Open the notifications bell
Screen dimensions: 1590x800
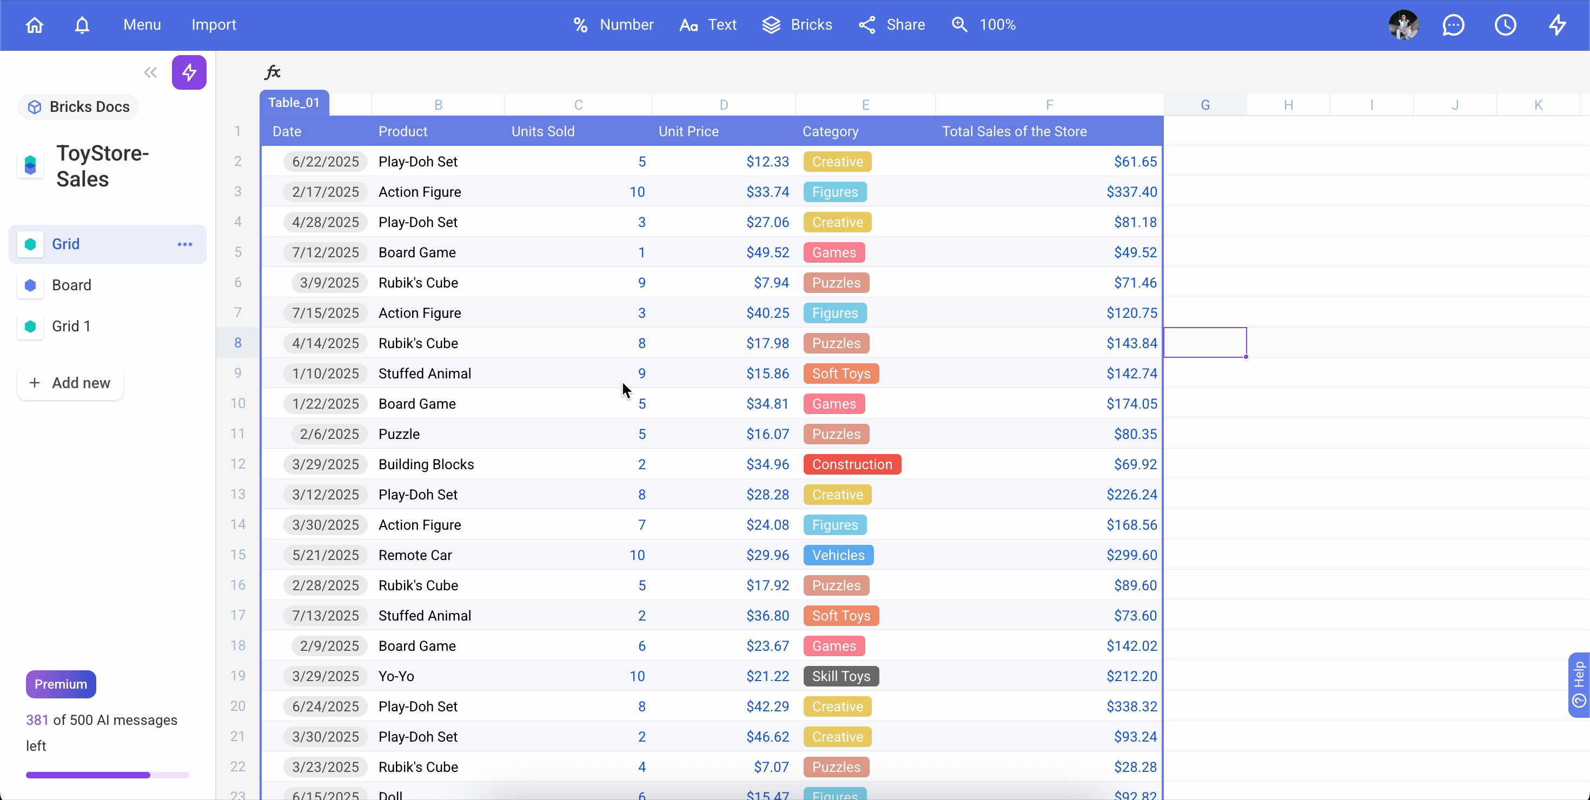tap(82, 25)
